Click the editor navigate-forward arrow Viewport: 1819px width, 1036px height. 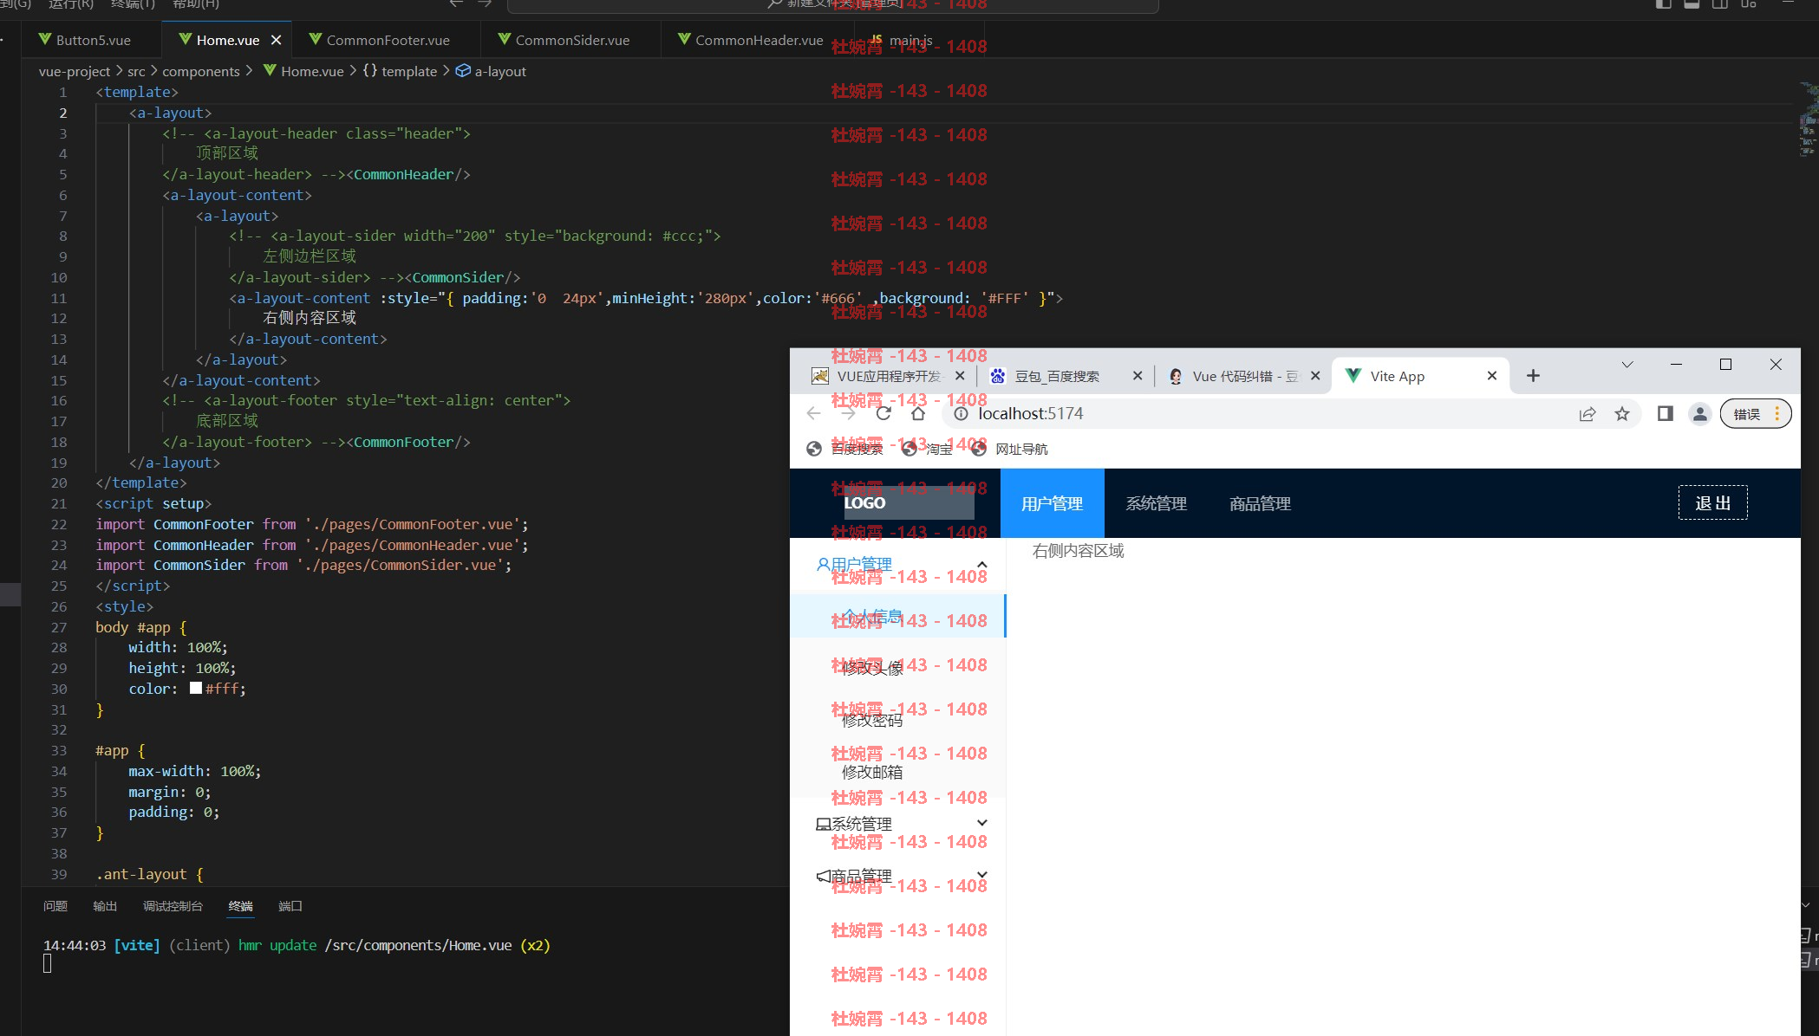coord(485,4)
